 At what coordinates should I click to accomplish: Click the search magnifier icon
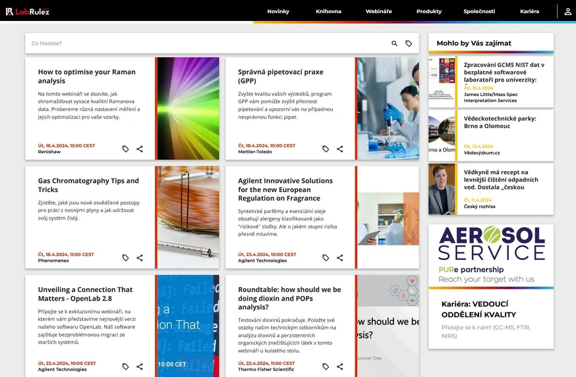395,43
